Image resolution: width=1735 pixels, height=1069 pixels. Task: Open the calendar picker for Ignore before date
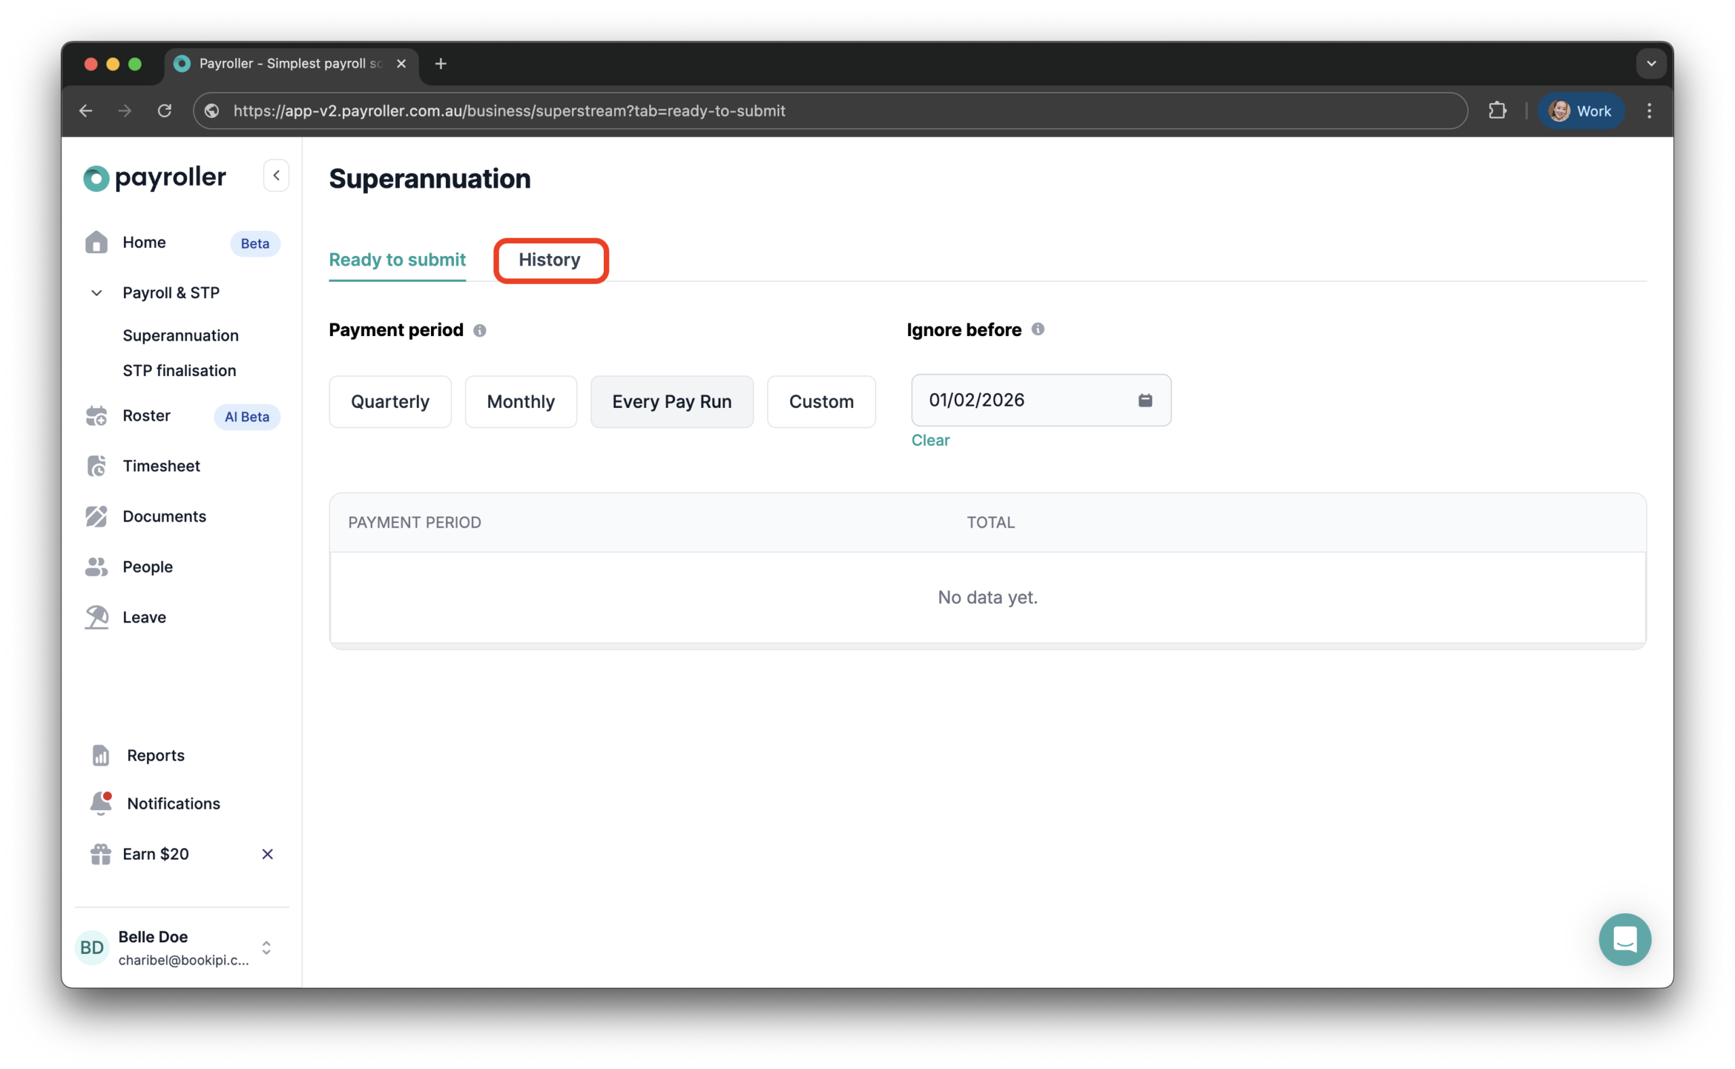coord(1145,400)
